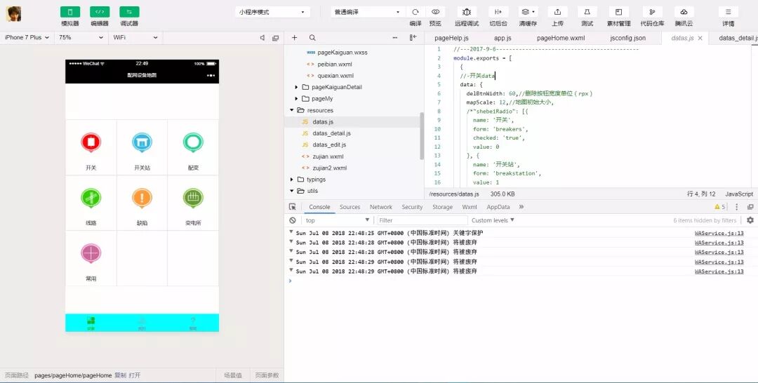
Task: Click the test flask icon
Action: pyautogui.click(x=587, y=12)
